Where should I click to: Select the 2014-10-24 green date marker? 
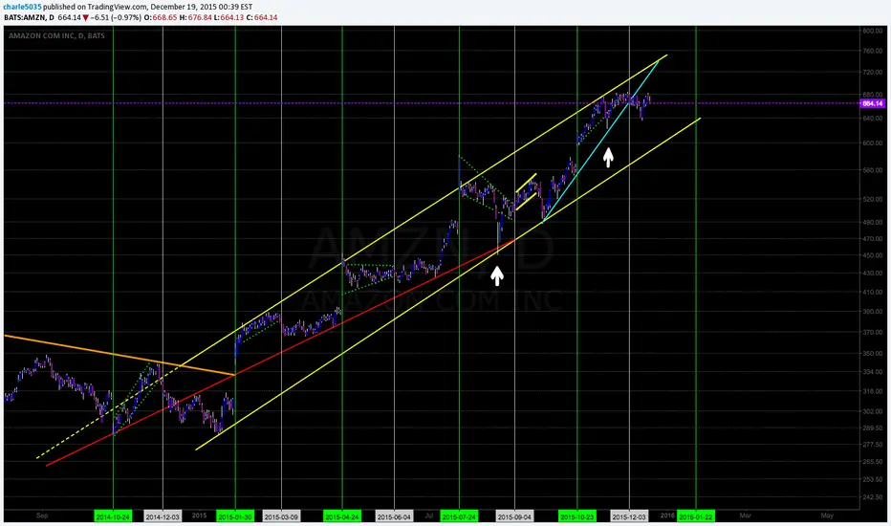(113, 516)
